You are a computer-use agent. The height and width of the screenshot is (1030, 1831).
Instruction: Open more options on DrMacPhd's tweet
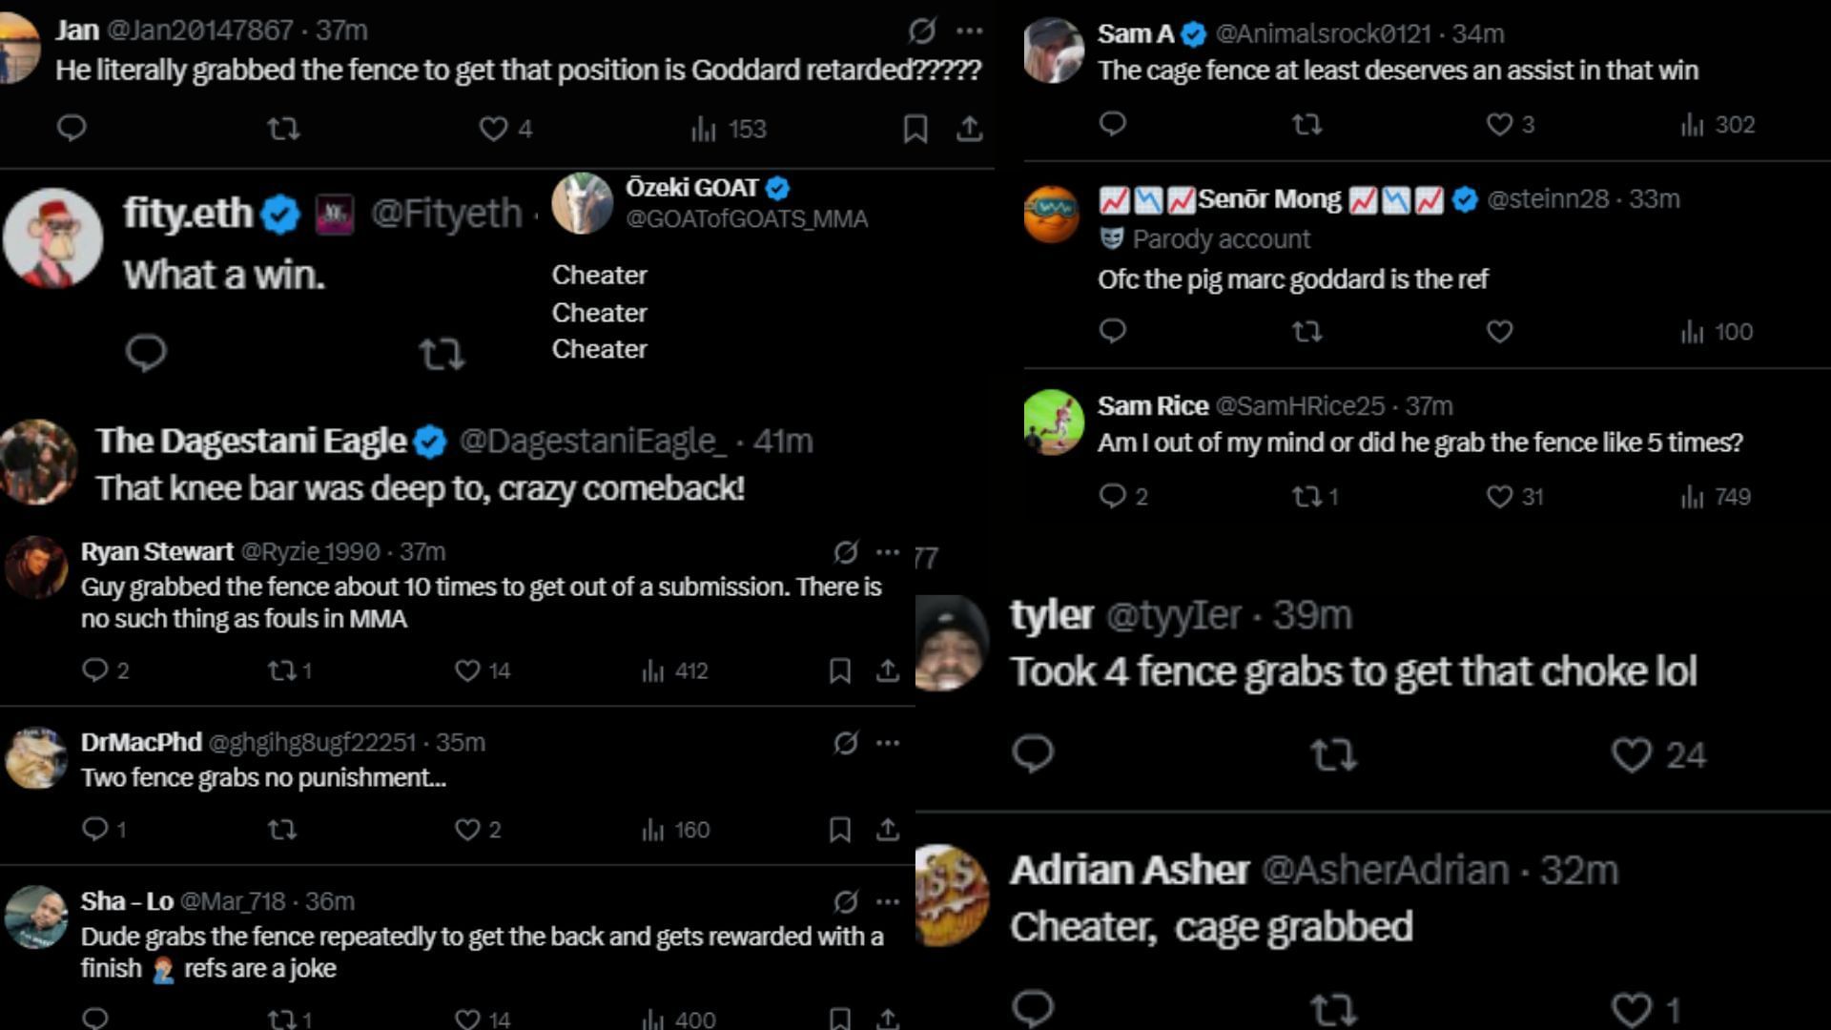pyautogui.click(x=887, y=743)
